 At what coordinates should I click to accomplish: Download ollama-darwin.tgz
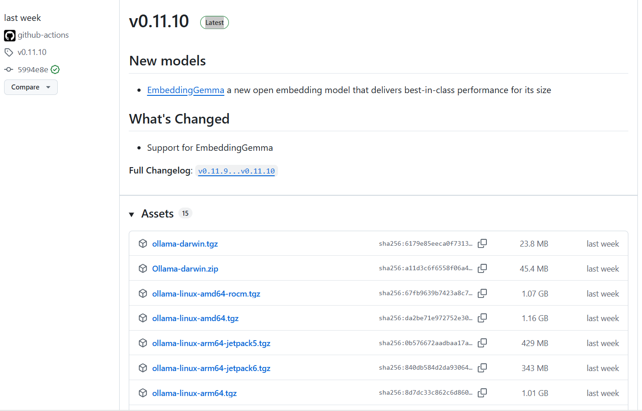click(185, 244)
